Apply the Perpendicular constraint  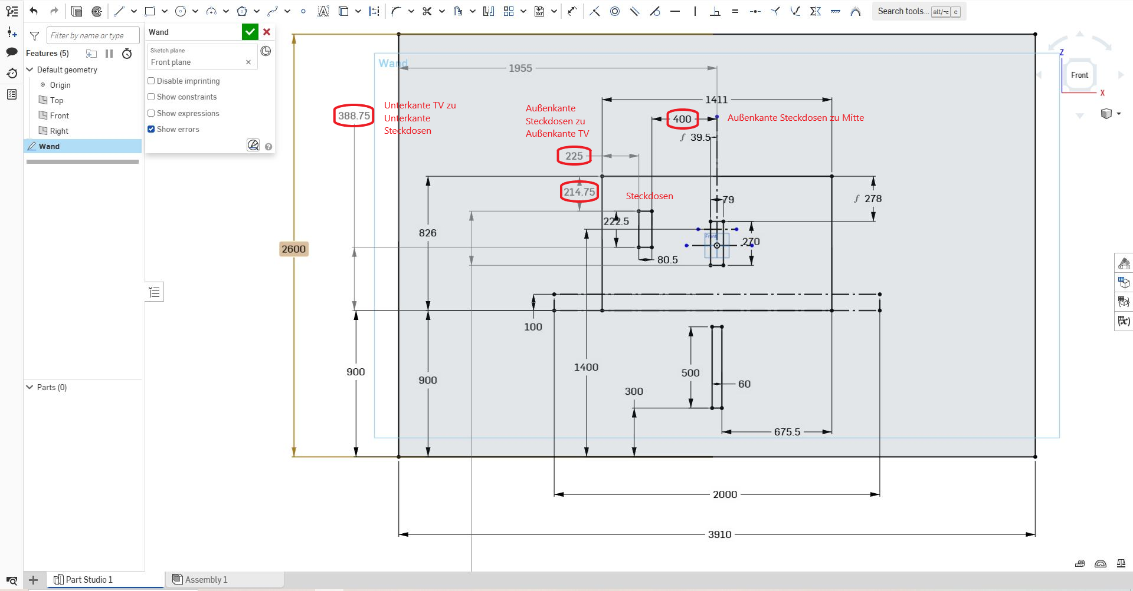click(x=715, y=11)
